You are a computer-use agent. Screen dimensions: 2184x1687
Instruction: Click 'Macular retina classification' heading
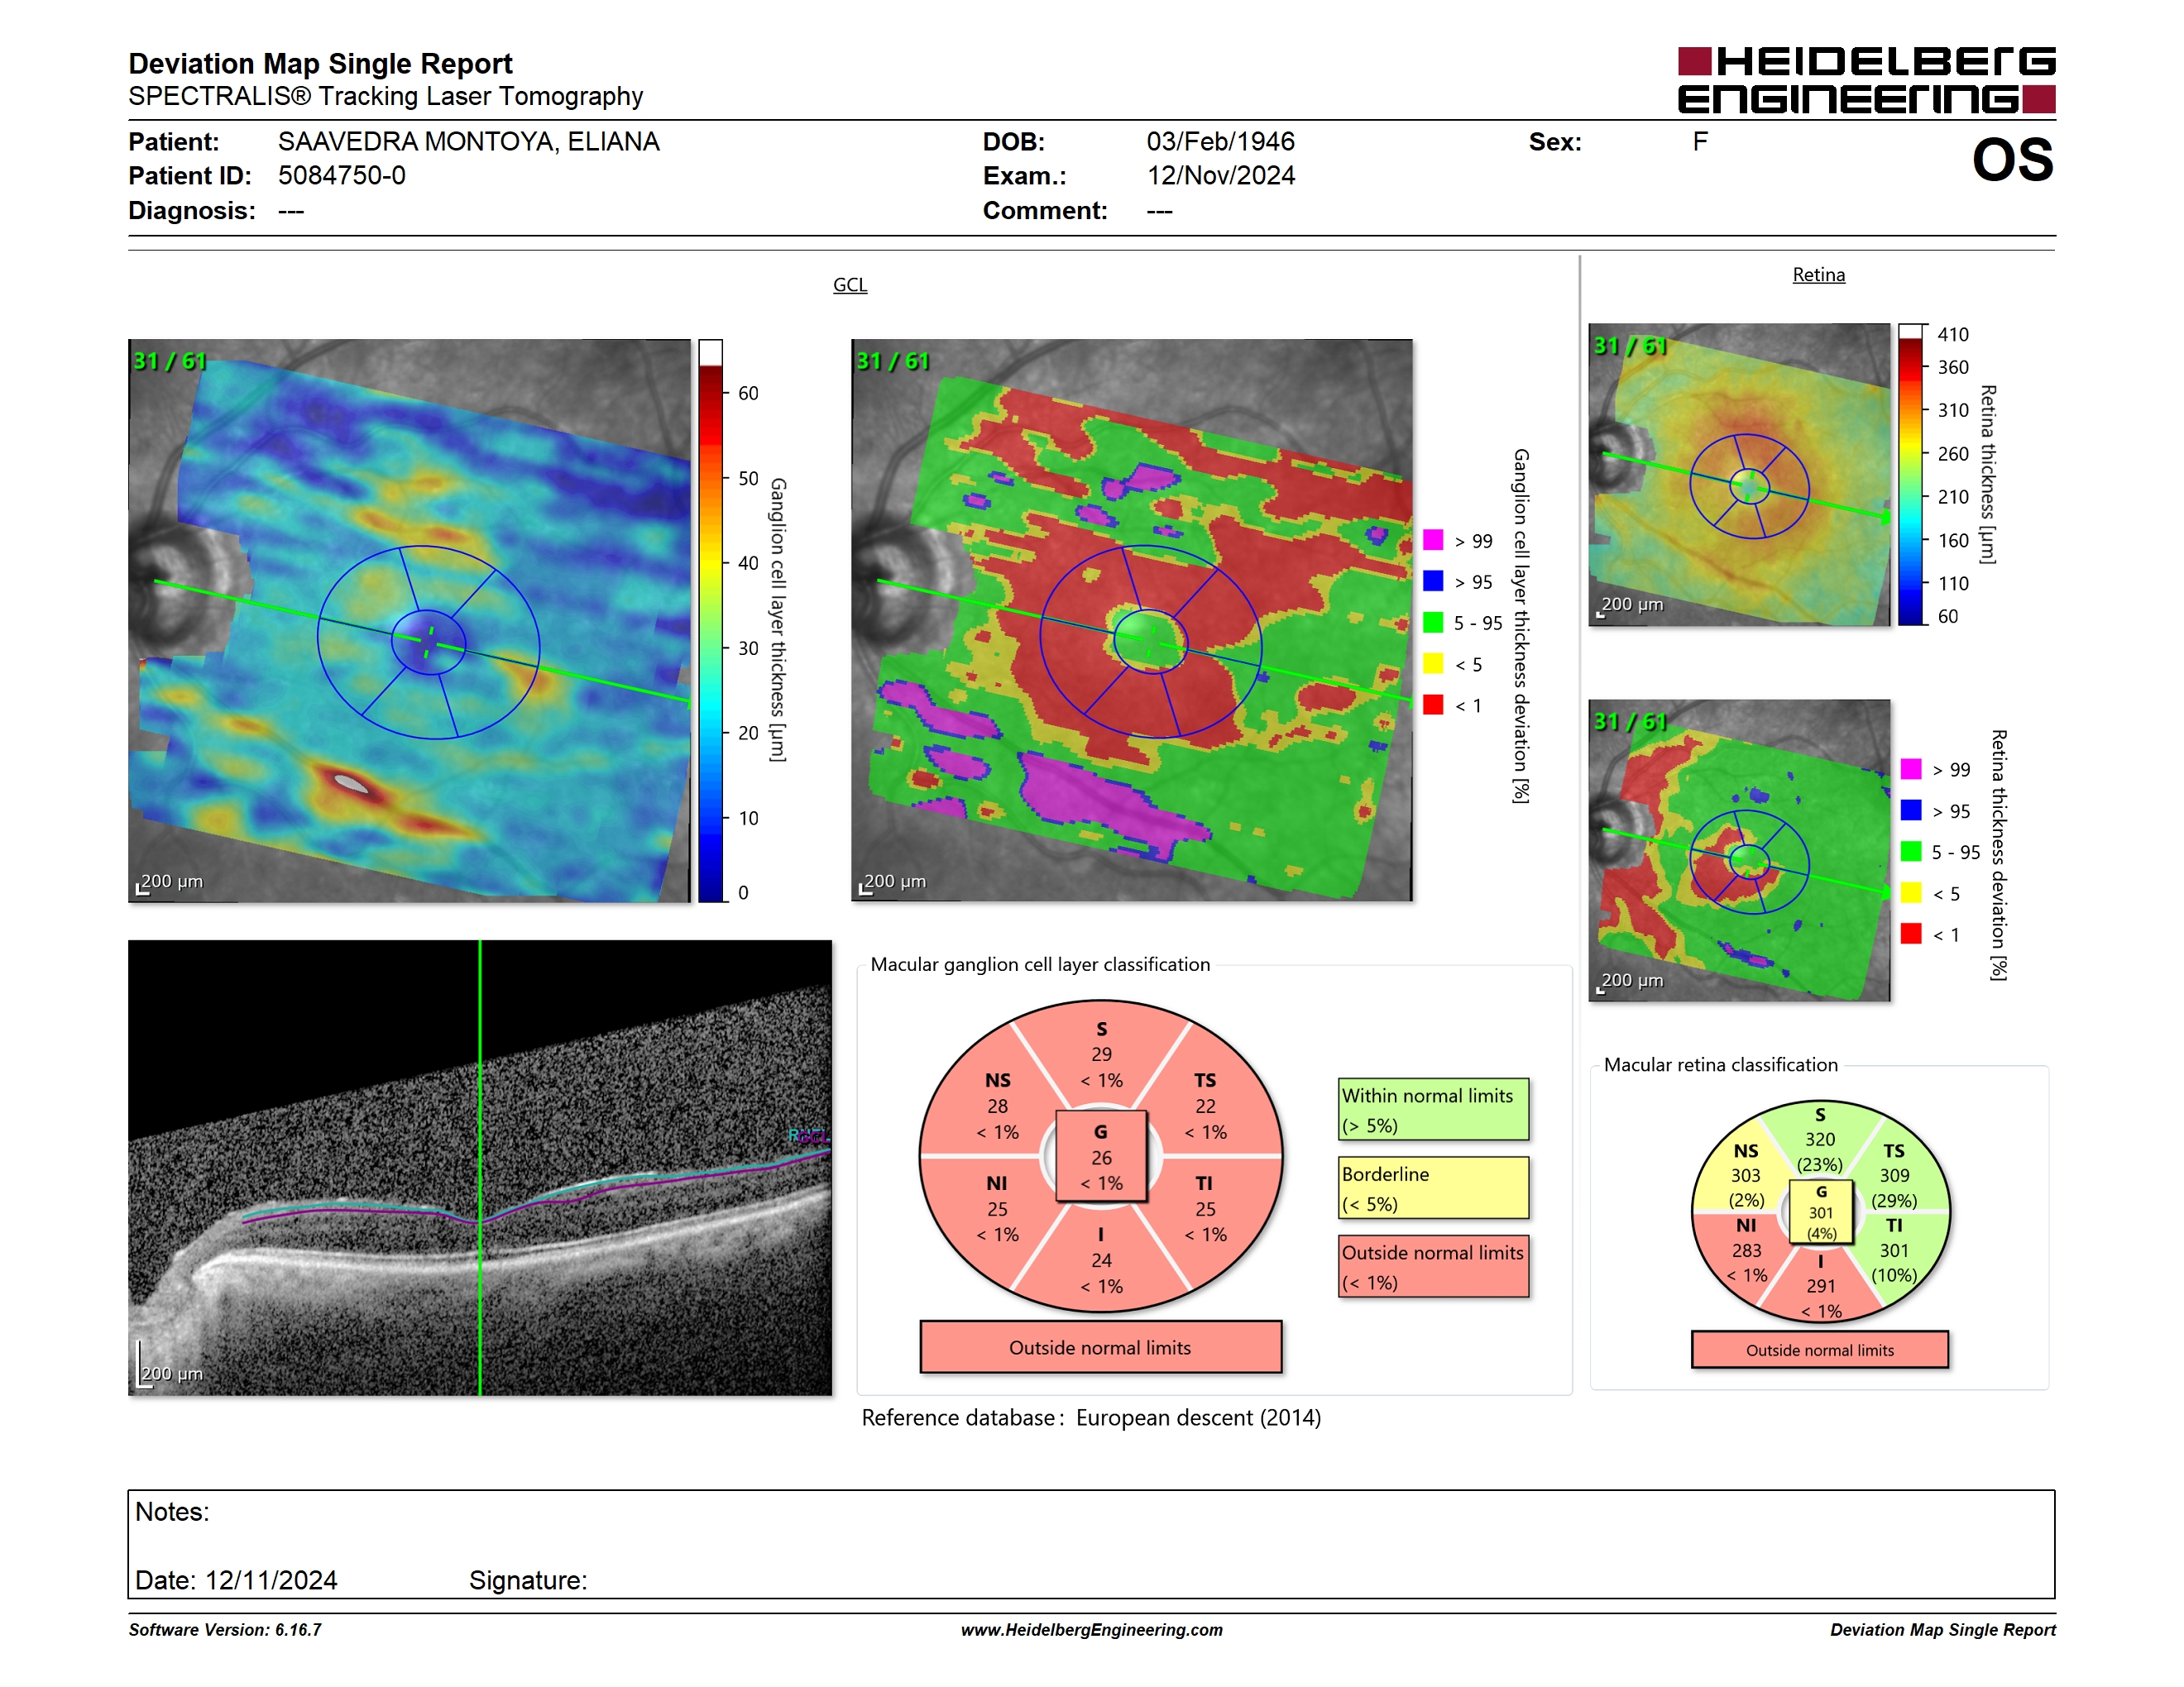point(1720,1064)
